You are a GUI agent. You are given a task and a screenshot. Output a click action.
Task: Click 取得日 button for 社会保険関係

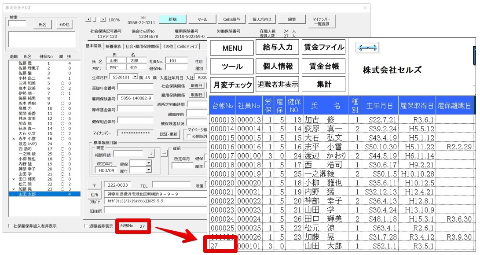(x=197, y=85)
